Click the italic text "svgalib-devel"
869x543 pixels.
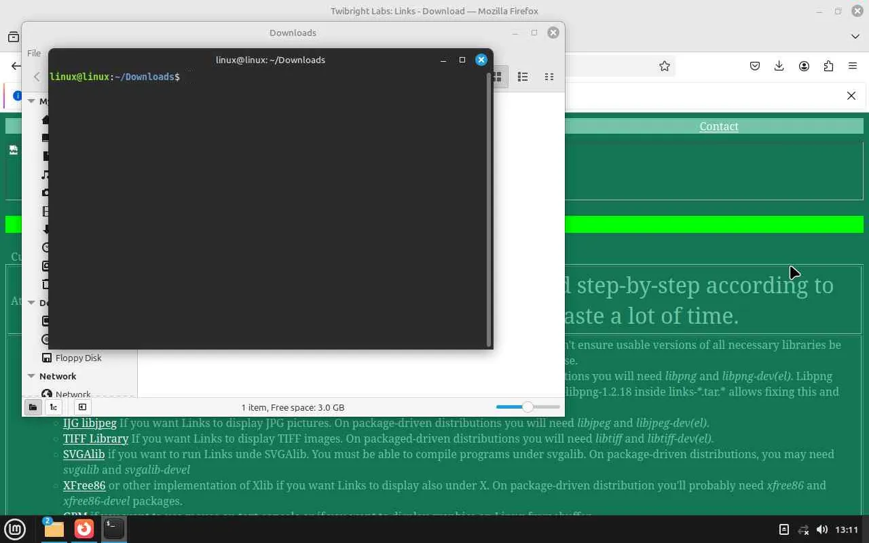(x=158, y=470)
